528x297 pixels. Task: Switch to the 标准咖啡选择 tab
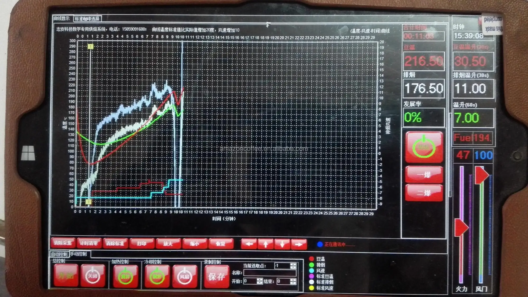click(x=87, y=19)
